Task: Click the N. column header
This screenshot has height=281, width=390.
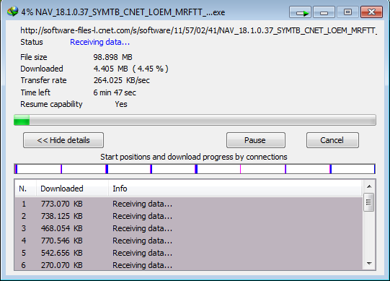Action: coord(25,189)
